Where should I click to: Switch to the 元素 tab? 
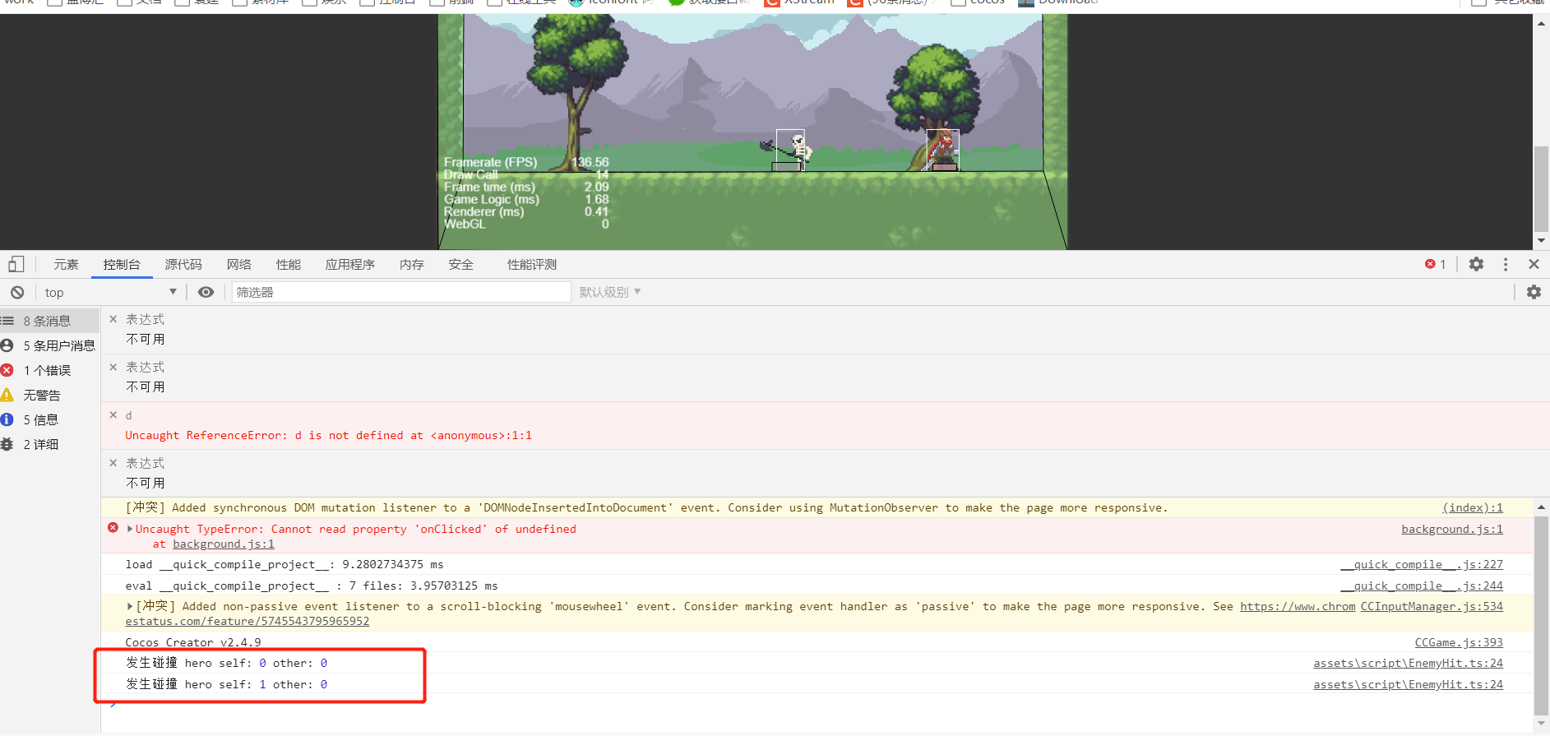pyautogui.click(x=66, y=264)
